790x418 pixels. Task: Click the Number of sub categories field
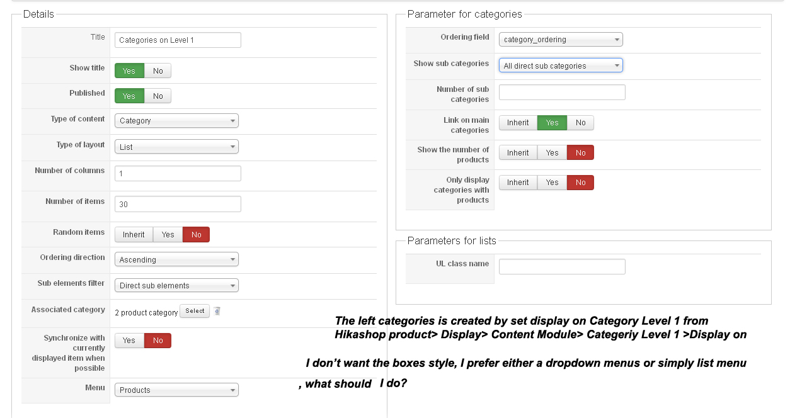click(x=562, y=93)
